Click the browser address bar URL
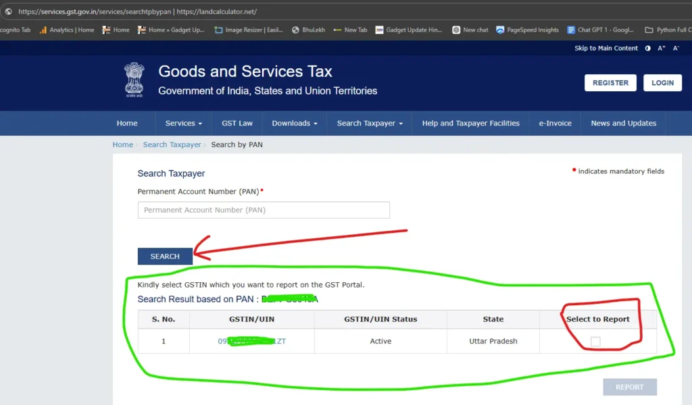The height and width of the screenshot is (405, 692). pos(137,11)
